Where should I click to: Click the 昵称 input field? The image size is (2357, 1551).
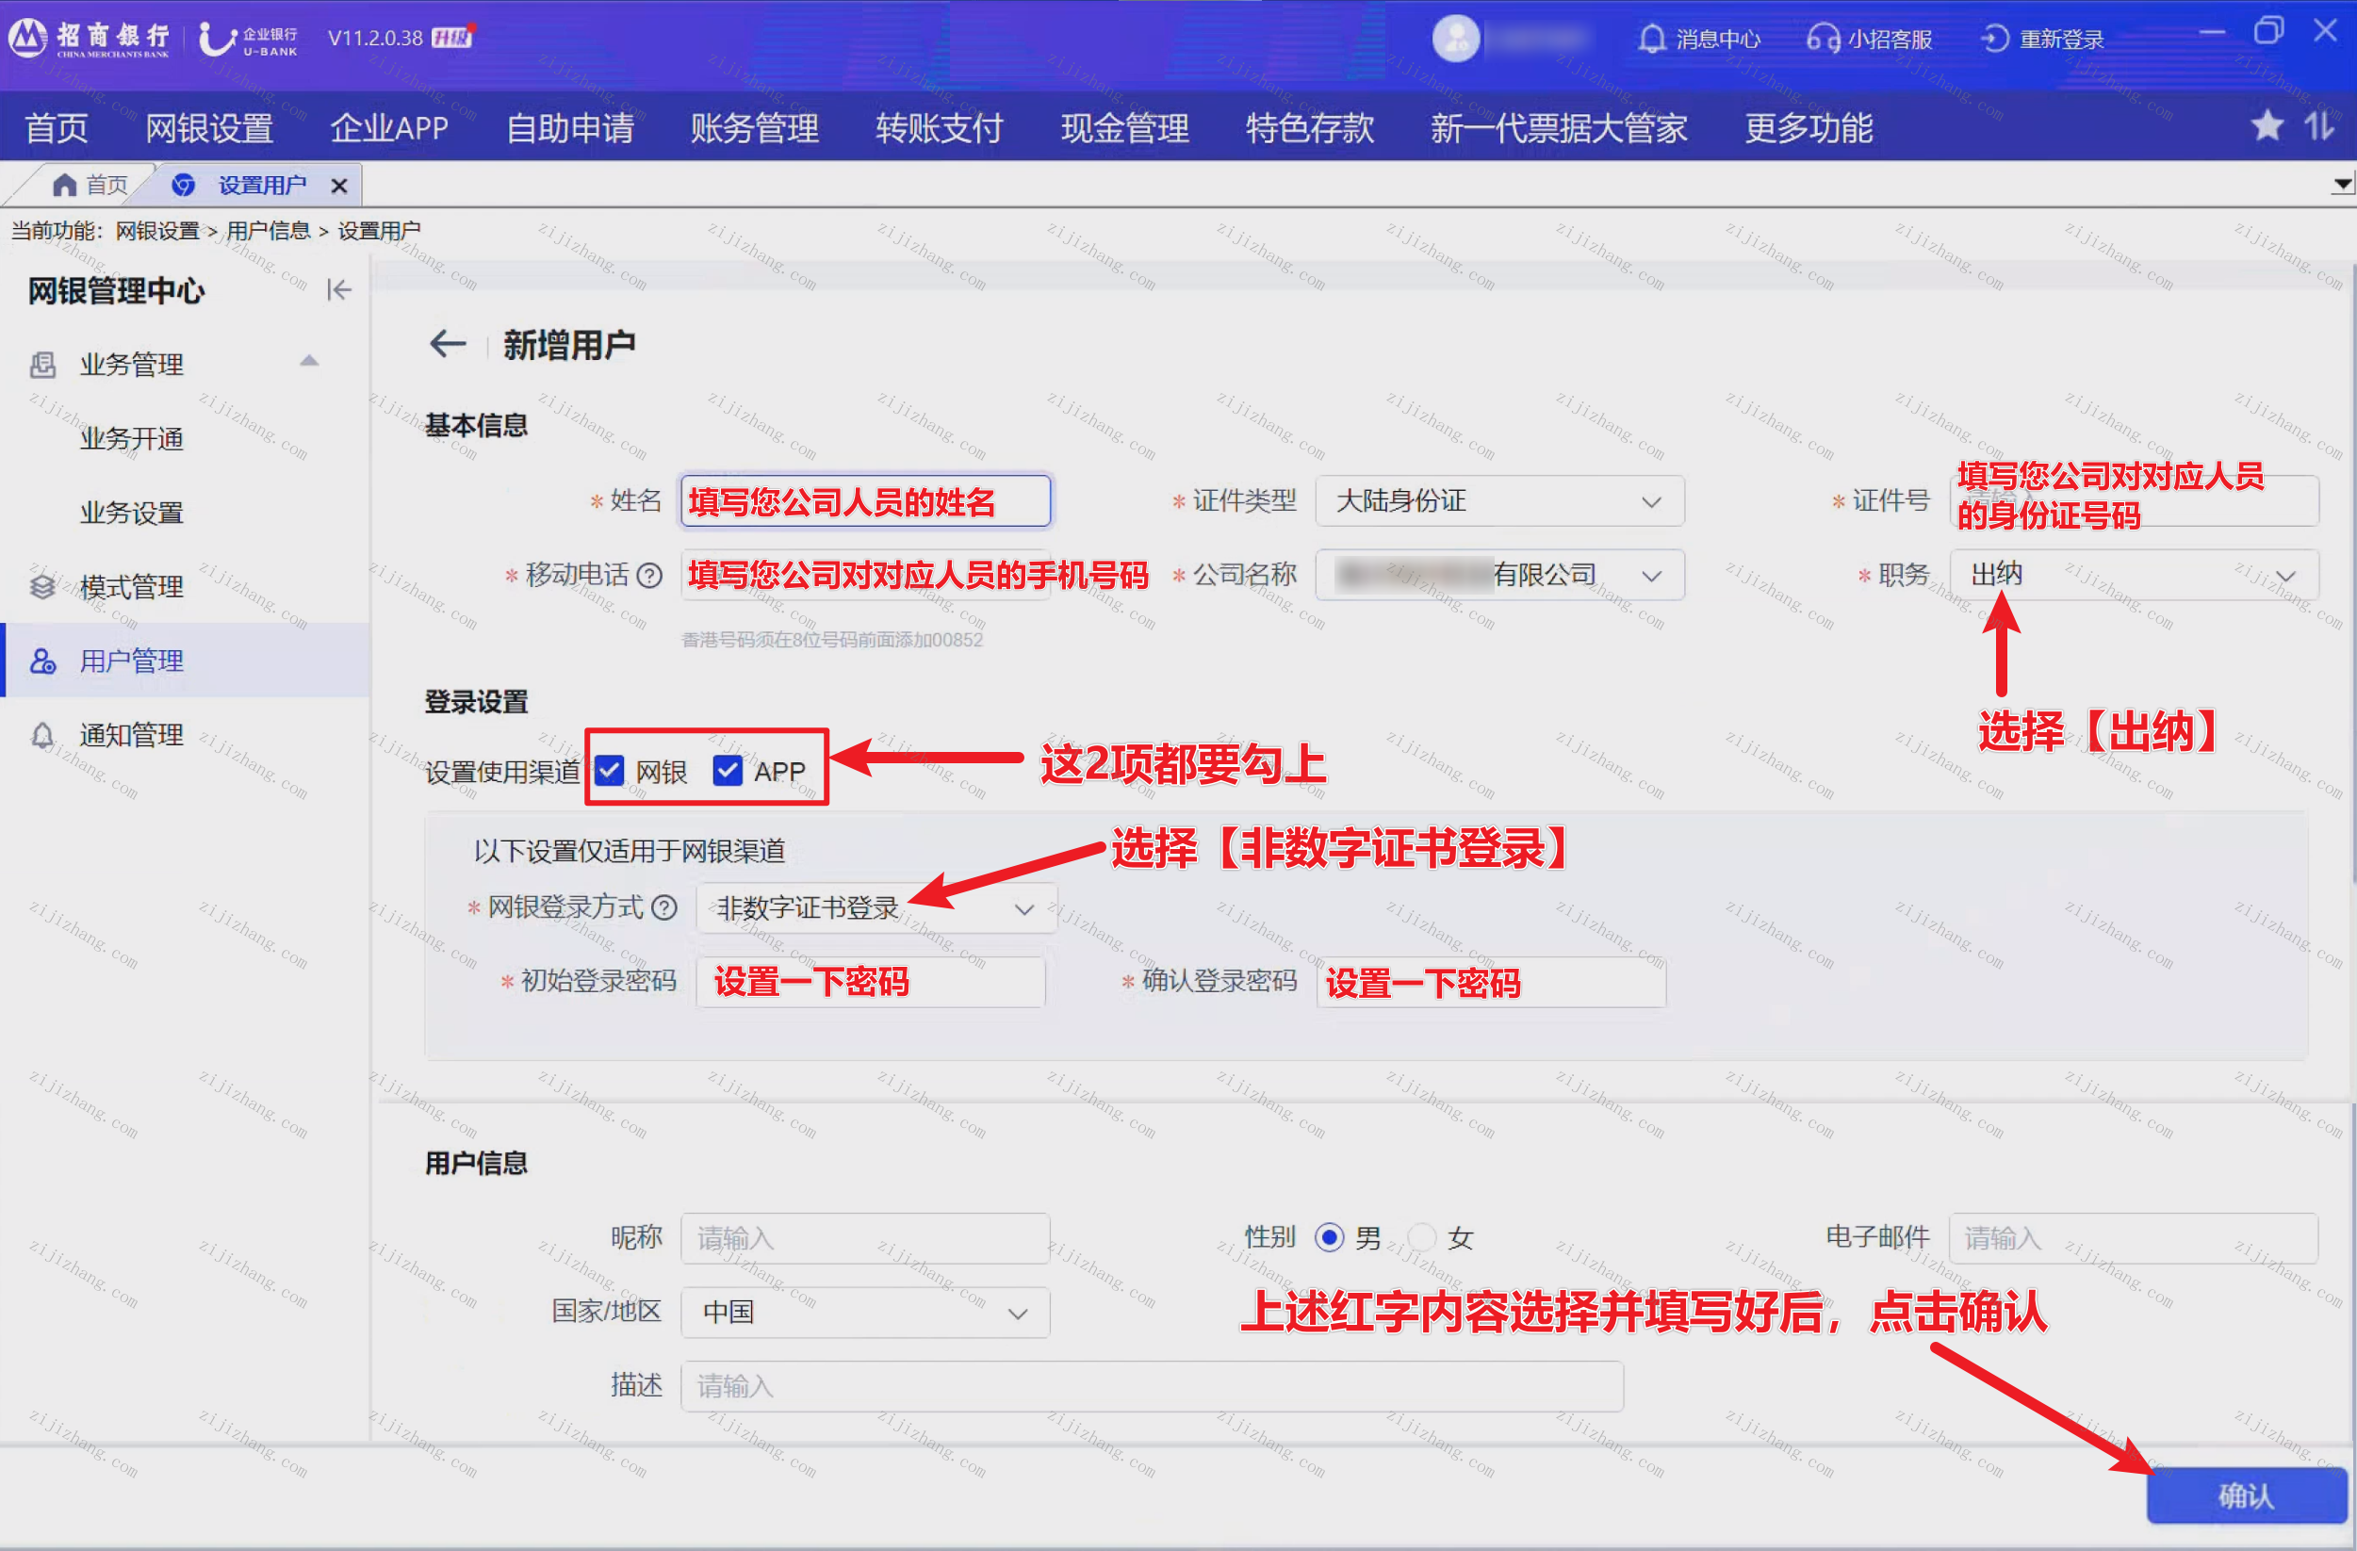click(865, 1238)
